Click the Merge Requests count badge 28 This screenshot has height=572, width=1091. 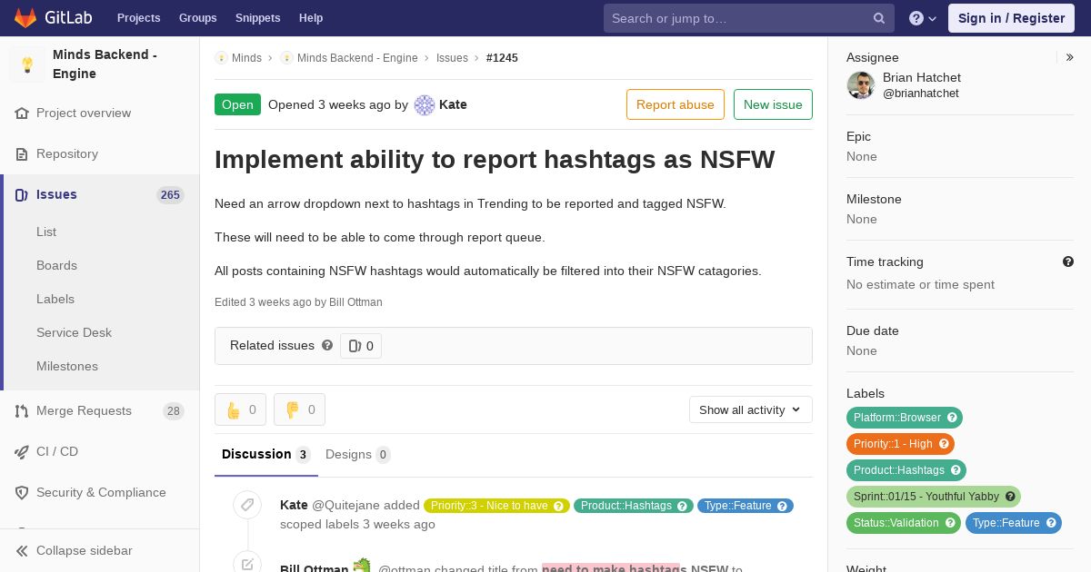click(x=174, y=411)
